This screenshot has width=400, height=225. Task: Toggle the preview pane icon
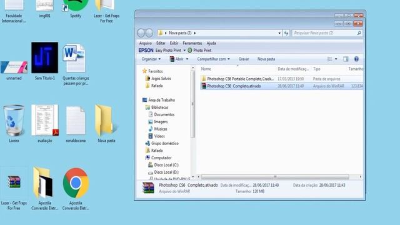[346, 59]
